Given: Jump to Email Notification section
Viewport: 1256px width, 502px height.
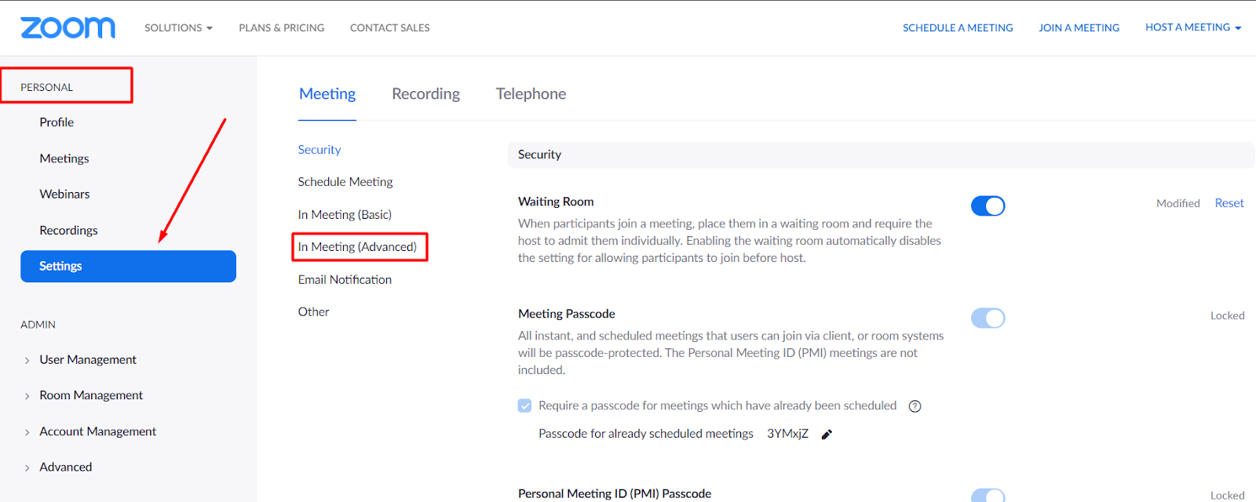Looking at the screenshot, I should [x=345, y=280].
